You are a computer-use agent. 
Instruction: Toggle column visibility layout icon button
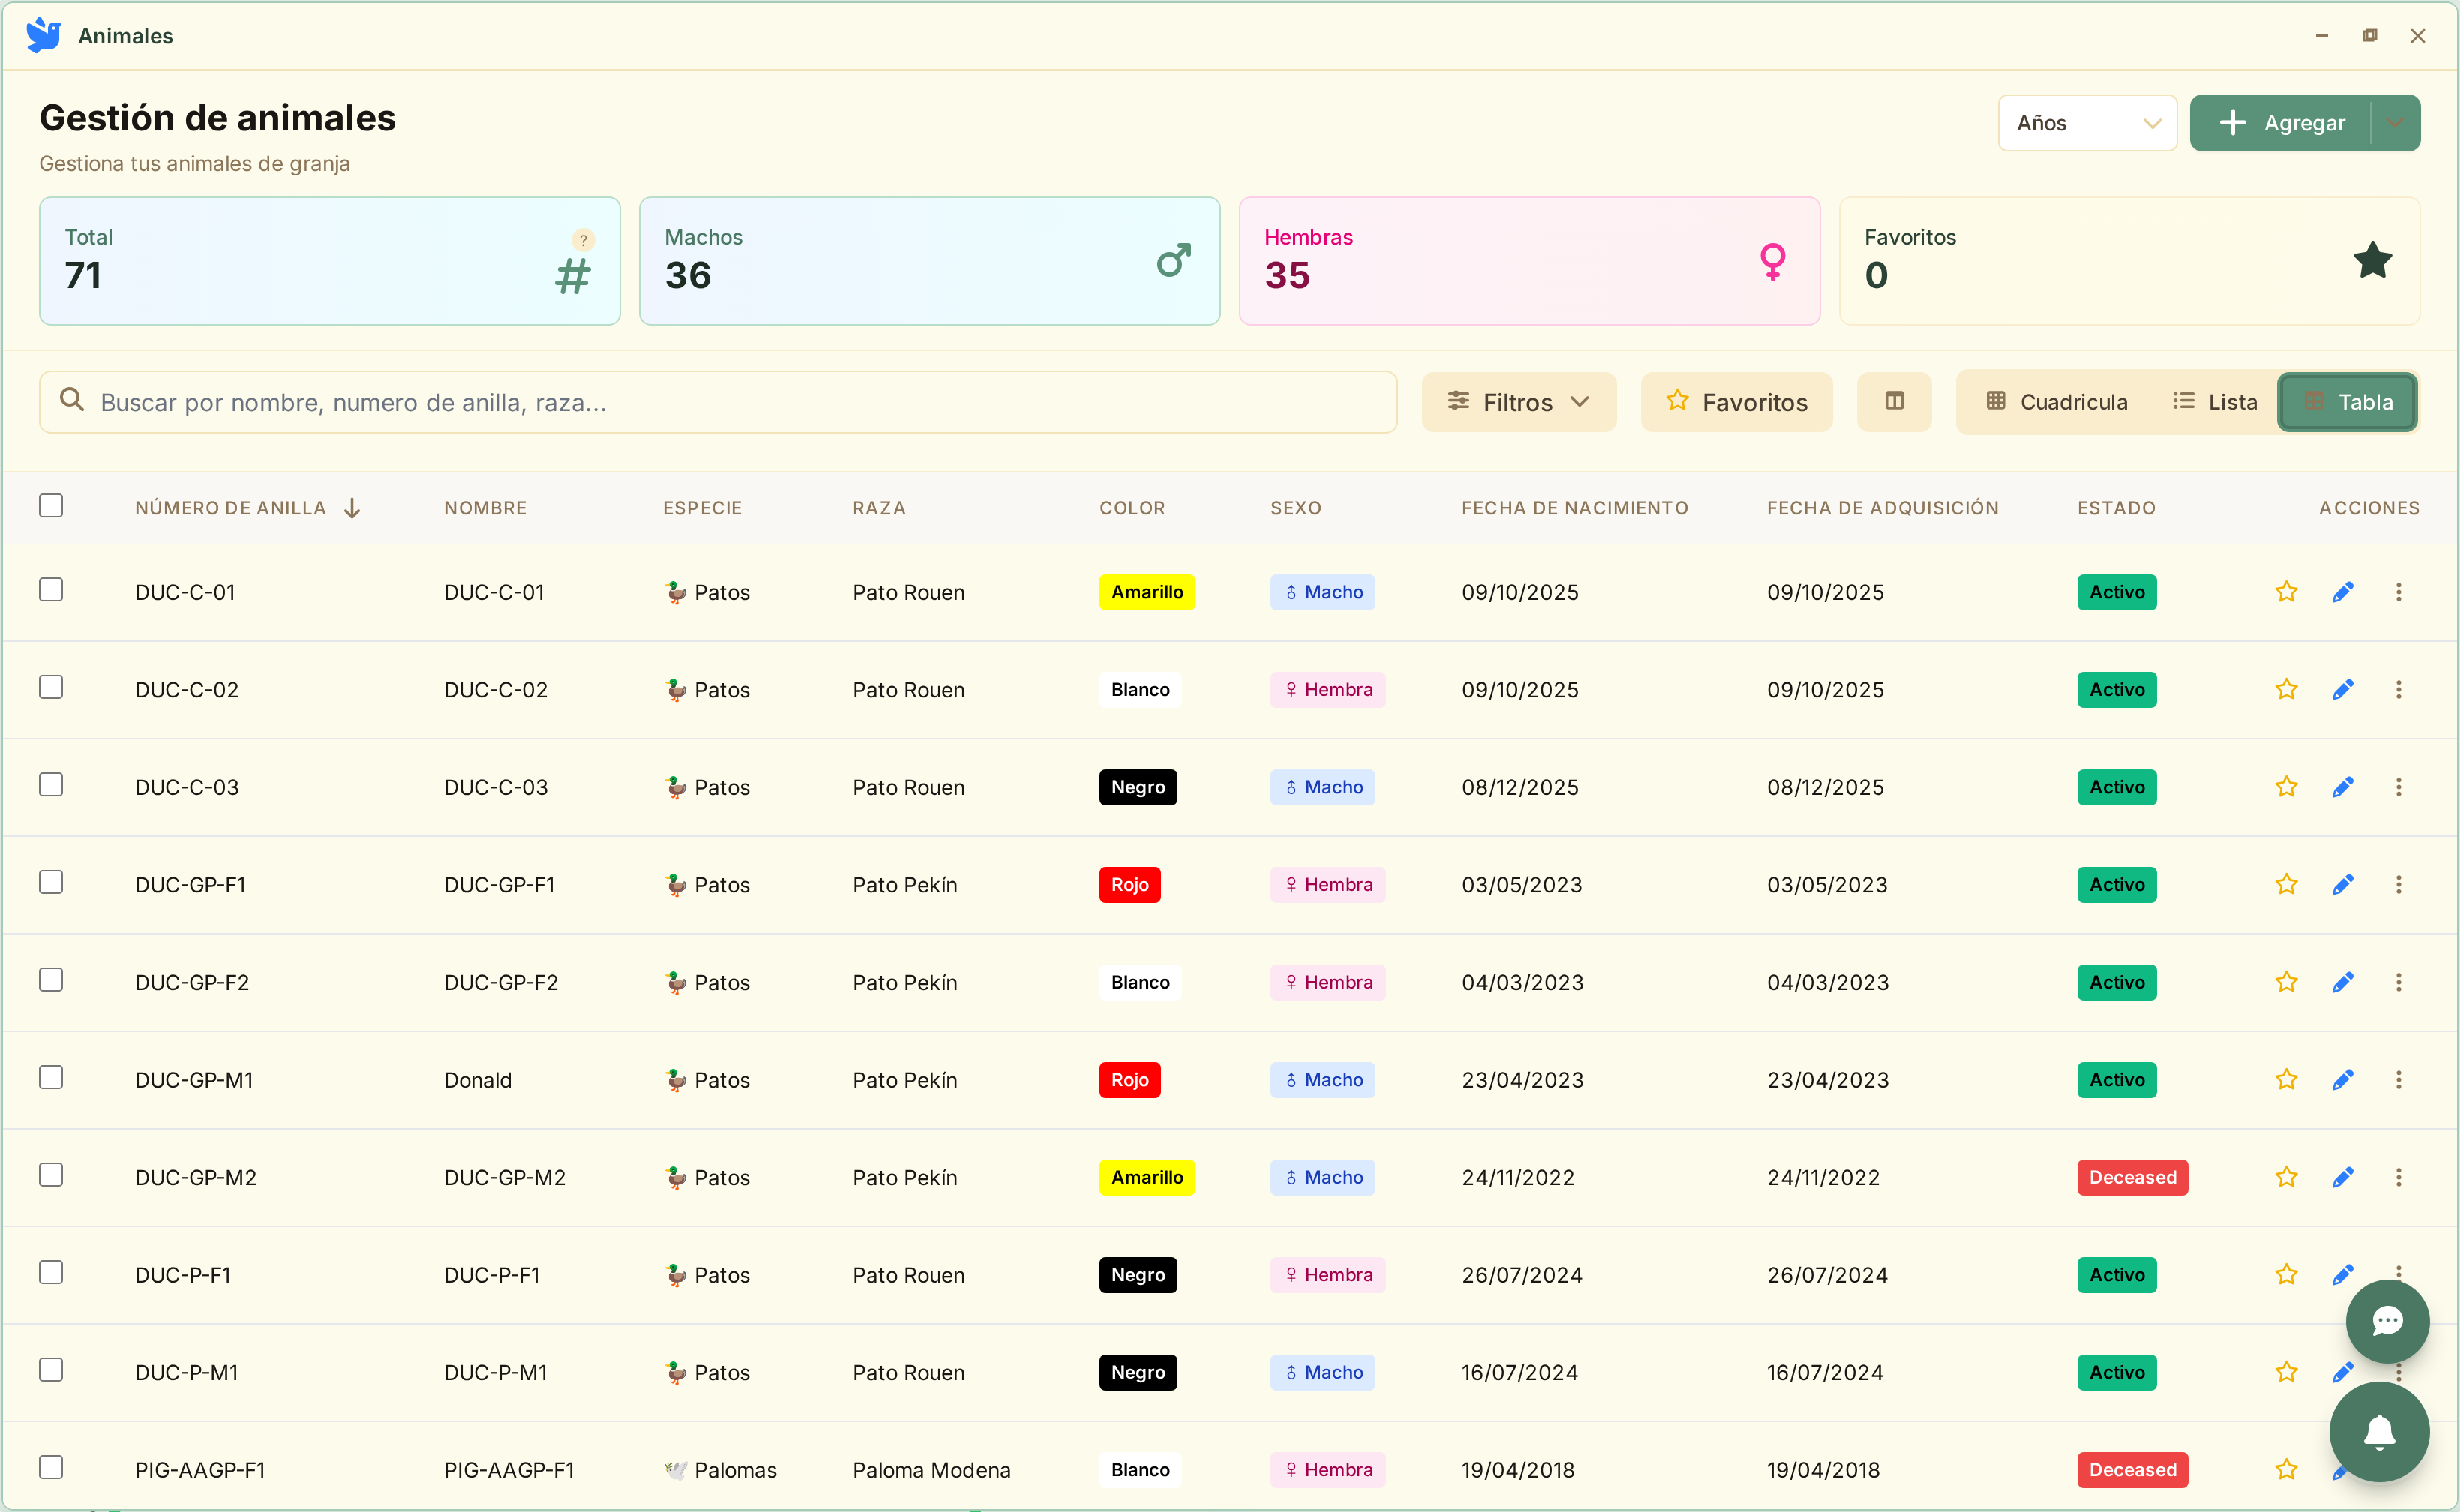pos(1893,402)
